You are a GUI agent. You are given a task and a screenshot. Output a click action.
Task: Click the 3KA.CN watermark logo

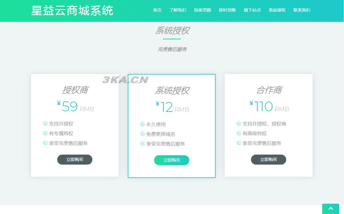(x=126, y=80)
